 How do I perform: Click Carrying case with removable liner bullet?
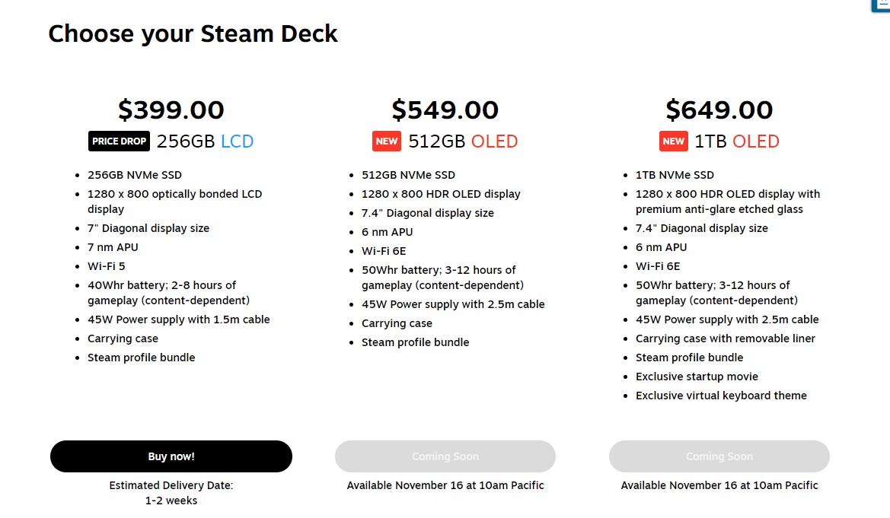tap(726, 338)
